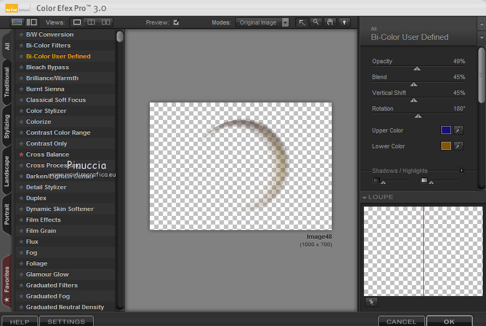
Task: Select single image view mode
Action: click(77, 22)
